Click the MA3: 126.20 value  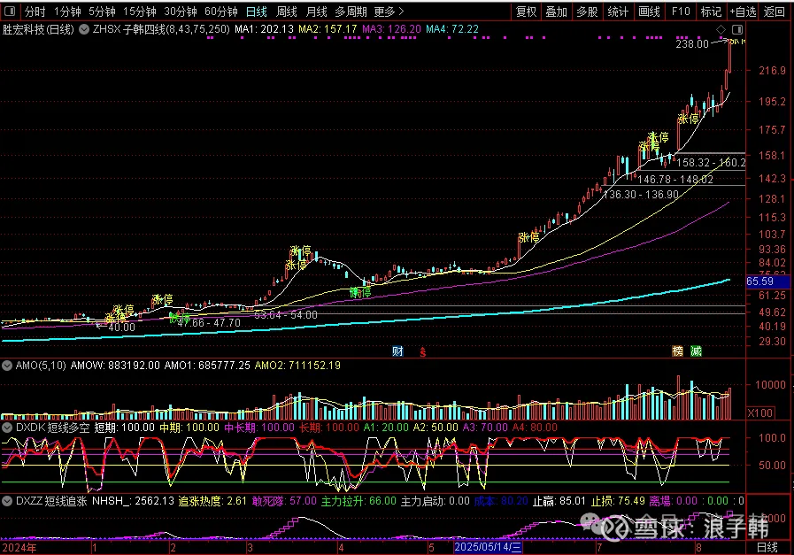tap(391, 29)
